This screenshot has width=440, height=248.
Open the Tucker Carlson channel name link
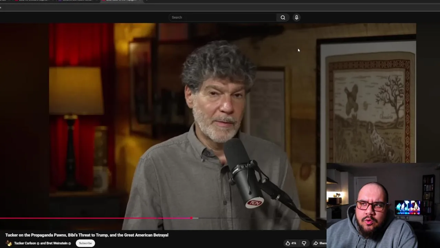(25, 243)
